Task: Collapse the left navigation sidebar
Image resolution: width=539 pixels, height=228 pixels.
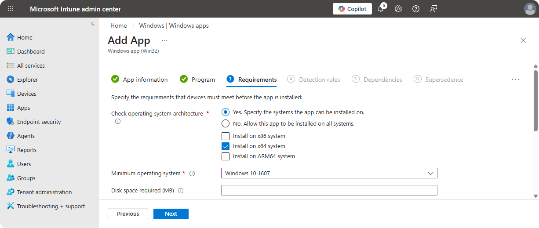Action: (x=93, y=24)
